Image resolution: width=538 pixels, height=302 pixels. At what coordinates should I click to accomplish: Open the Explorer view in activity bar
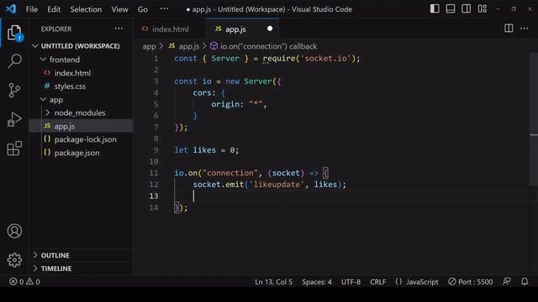coord(14,33)
